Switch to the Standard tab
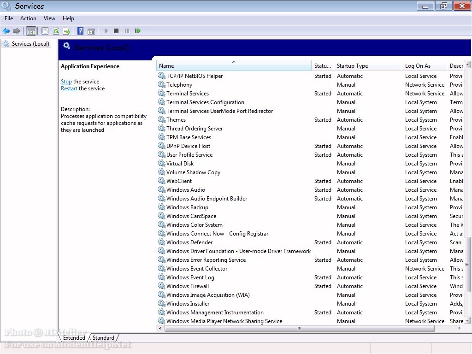 tap(103, 338)
